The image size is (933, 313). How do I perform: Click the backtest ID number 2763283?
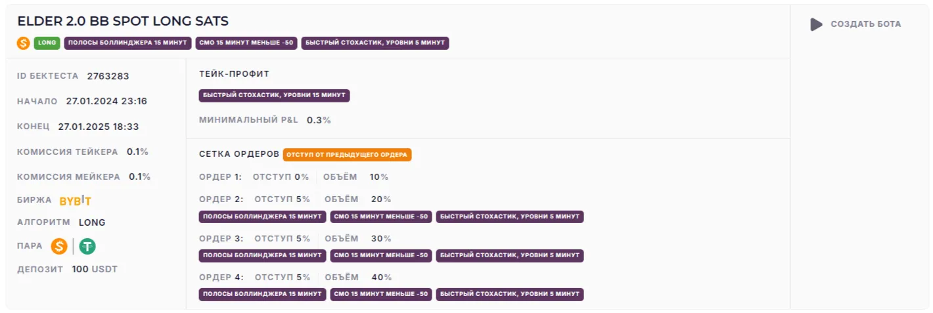pyautogui.click(x=108, y=76)
